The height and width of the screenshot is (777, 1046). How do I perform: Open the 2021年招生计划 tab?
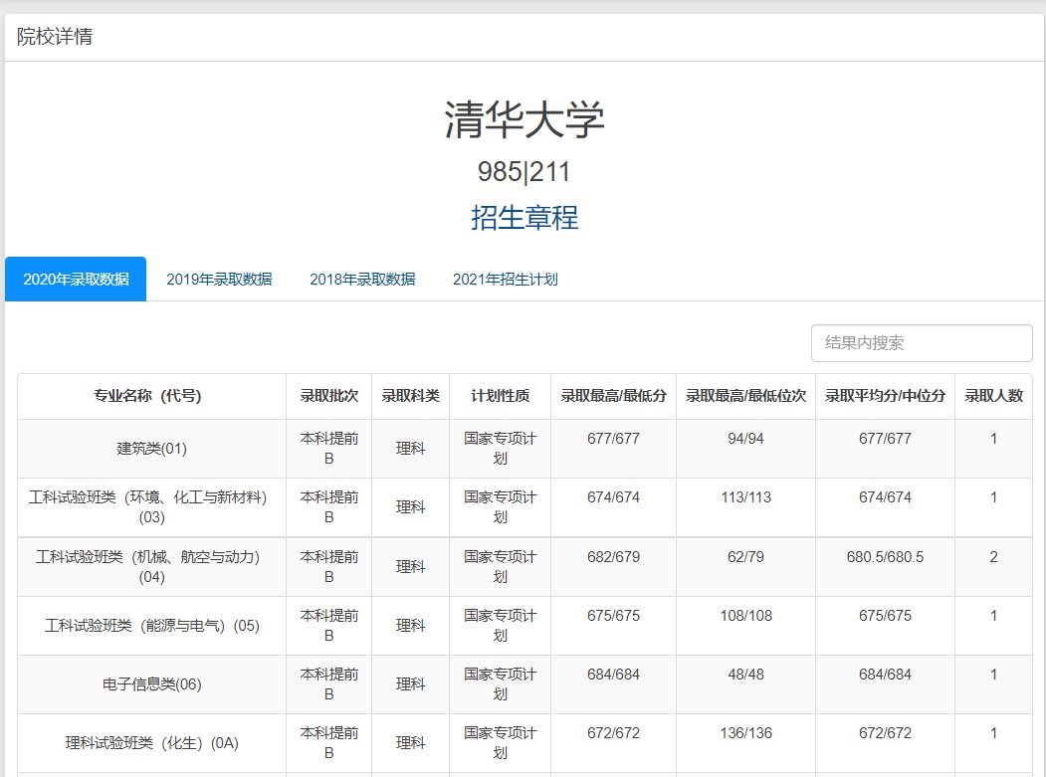[x=505, y=280]
